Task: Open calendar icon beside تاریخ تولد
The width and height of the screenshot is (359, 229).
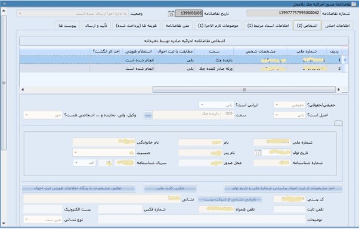Action: coord(258,153)
